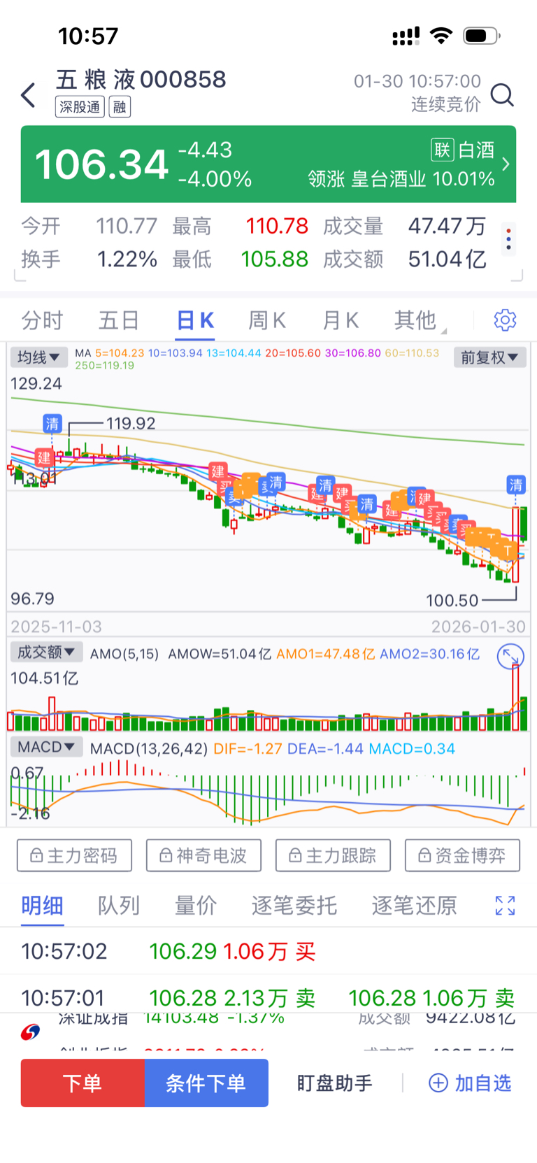
Task: Tap the red-blue logo beside index ticker
Action: (30, 1032)
